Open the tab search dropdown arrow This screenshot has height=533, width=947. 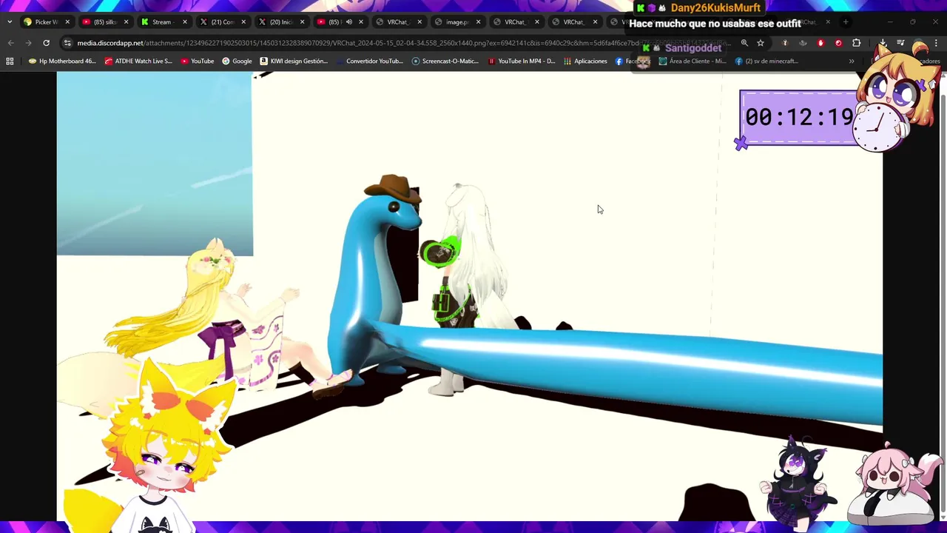point(10,22)
